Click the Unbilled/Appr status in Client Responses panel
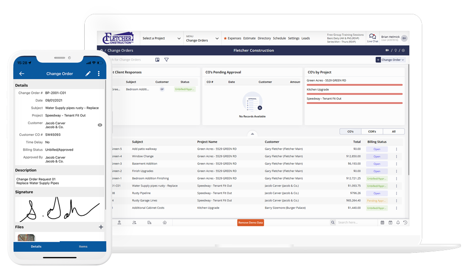This screenshot has width=463, height=268. (185, 89)
